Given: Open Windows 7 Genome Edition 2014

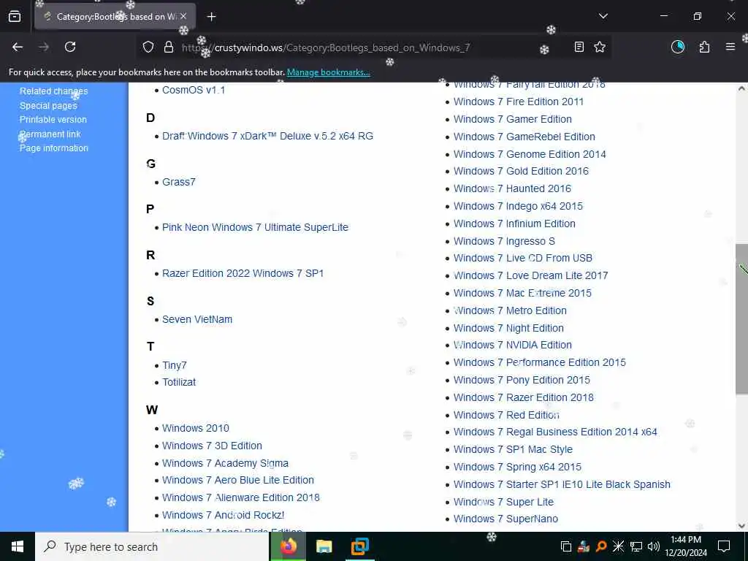Looking at the screenshot, I should click(530, 154).
